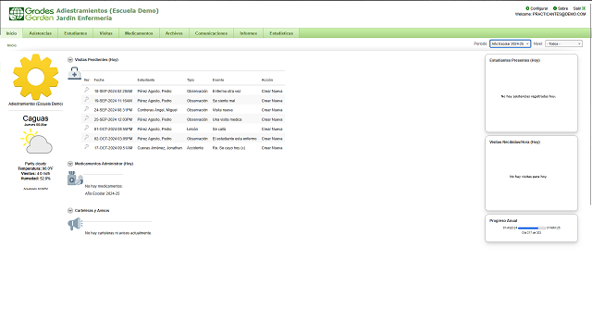Select the Visitas tab
This screenshot has height=333, width=592.
click(x=105, y=33)
